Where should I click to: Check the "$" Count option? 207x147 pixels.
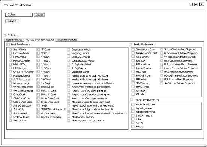(38, 83)
